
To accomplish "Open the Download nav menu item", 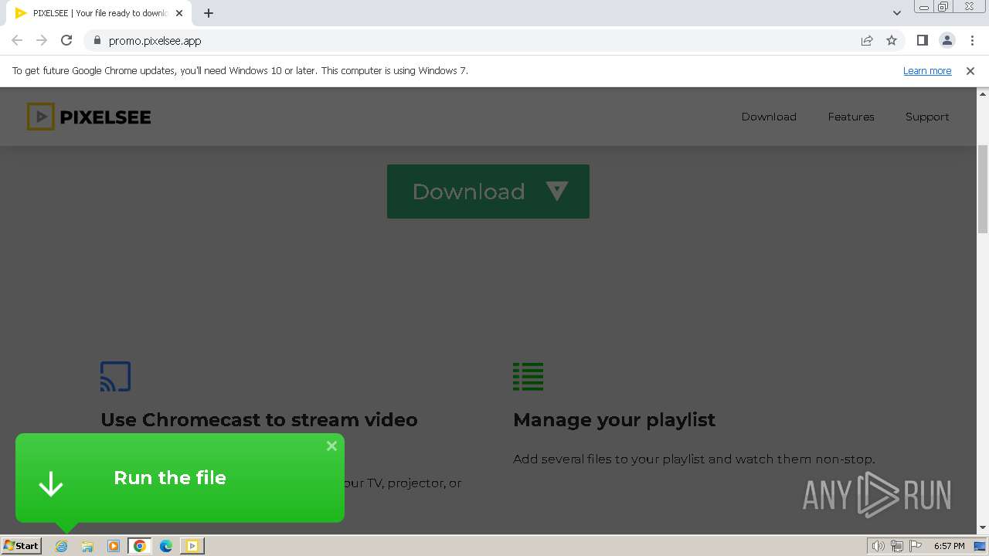I will (x=769, y=117).
